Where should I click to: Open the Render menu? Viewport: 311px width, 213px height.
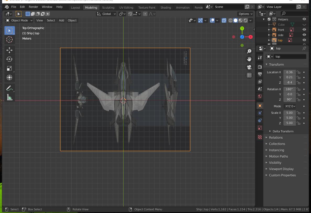(33, 7)
